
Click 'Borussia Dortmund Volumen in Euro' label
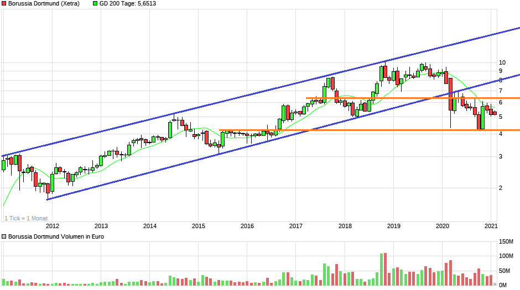[56, 237]
